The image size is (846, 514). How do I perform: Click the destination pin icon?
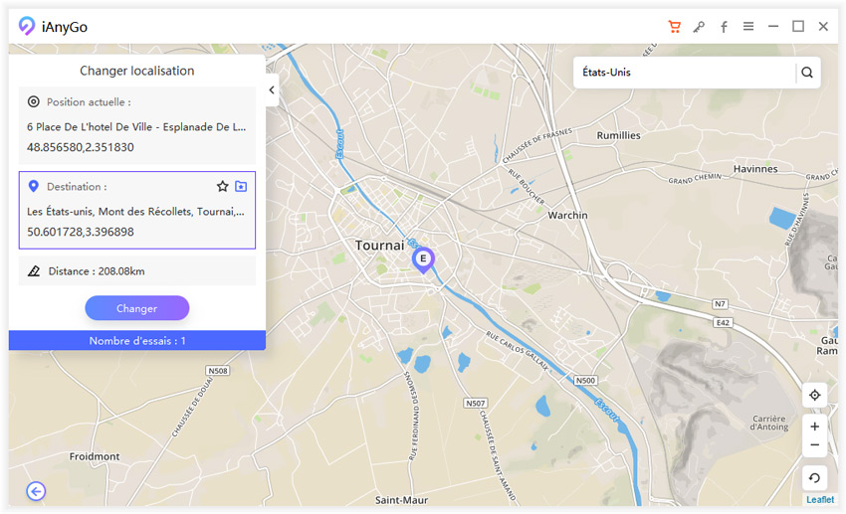click(x=34, y=187)
